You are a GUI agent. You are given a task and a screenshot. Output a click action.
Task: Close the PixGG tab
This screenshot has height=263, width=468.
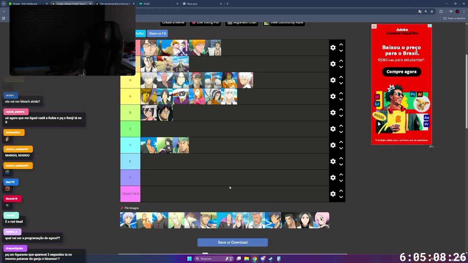[x=177, y=4]
